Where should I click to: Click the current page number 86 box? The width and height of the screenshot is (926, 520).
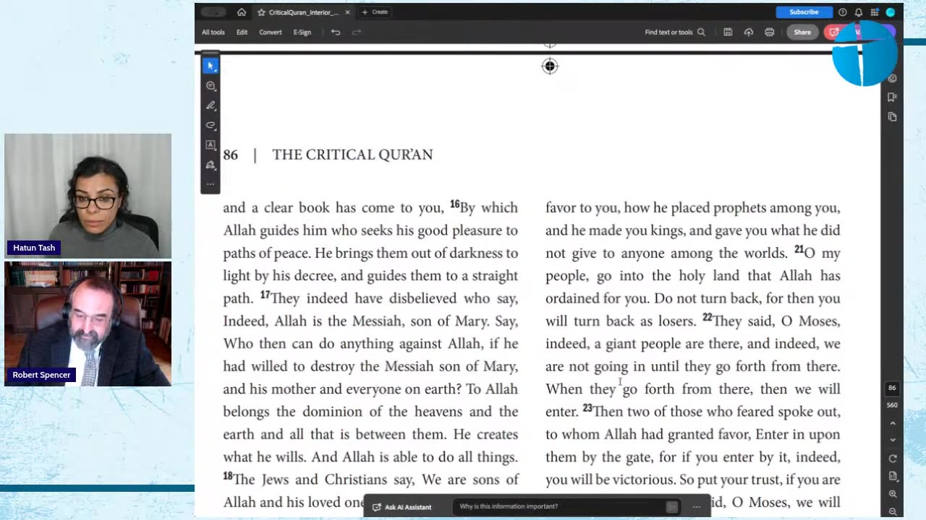[892, 389]
